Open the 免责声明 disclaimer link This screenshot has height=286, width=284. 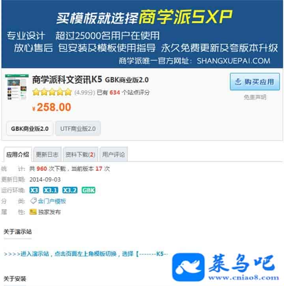coord(255,97)
